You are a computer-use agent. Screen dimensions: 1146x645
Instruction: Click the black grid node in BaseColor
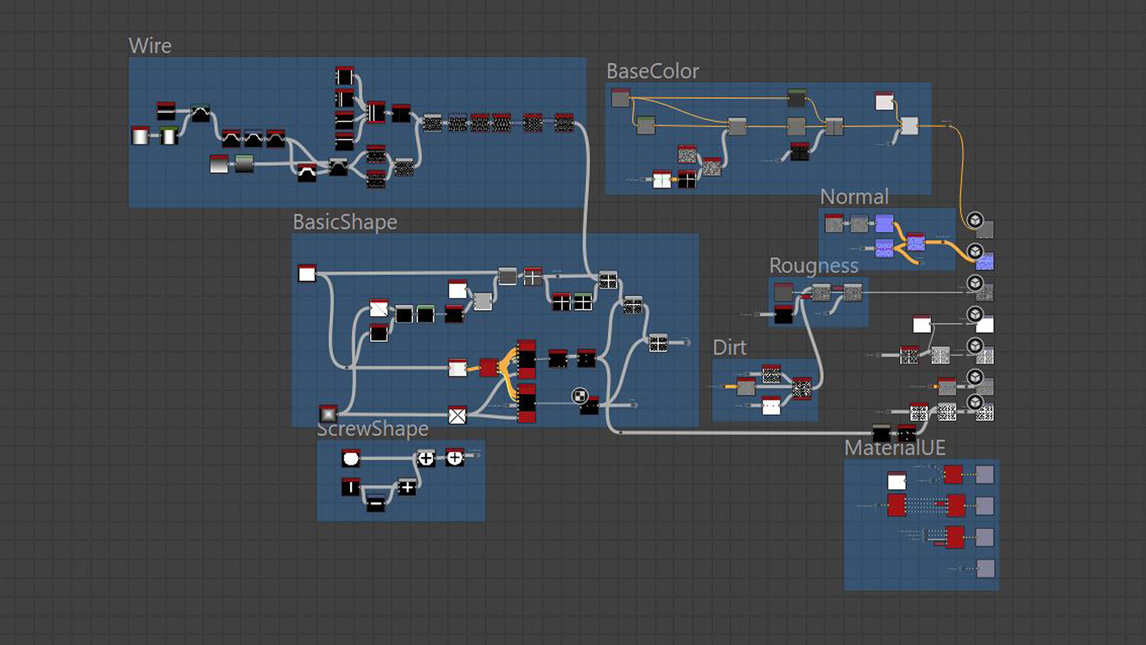pos(800,151)
